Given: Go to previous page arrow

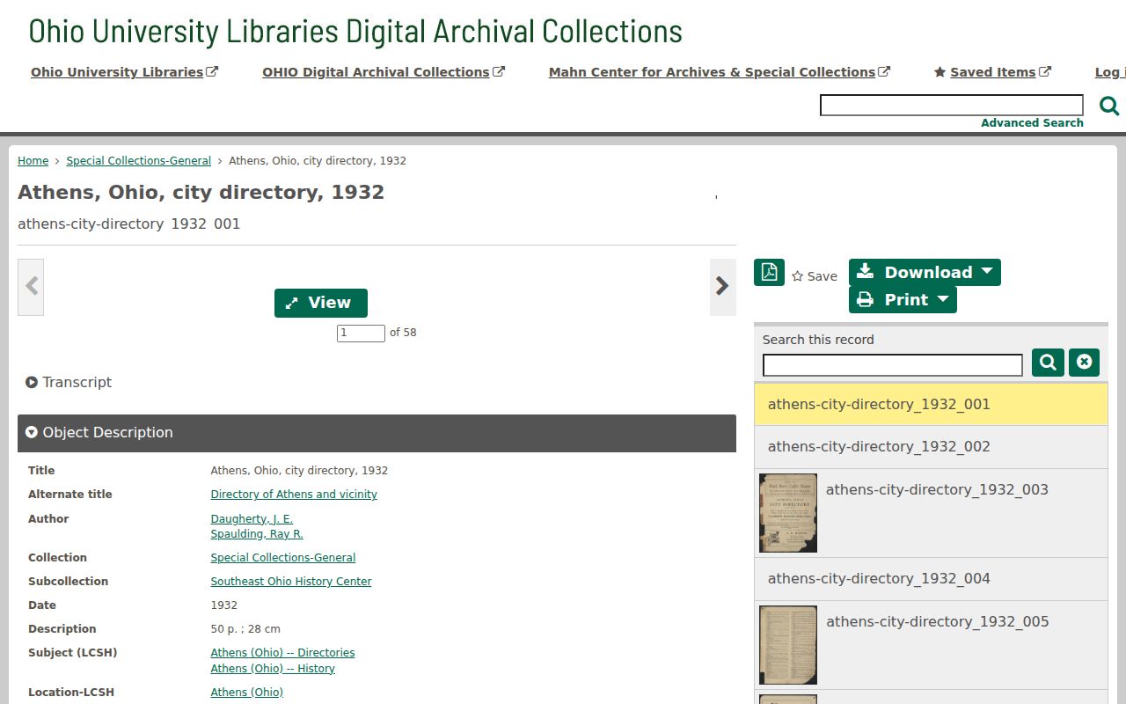Looking at the screenshot, I should (x=31, y=287).
